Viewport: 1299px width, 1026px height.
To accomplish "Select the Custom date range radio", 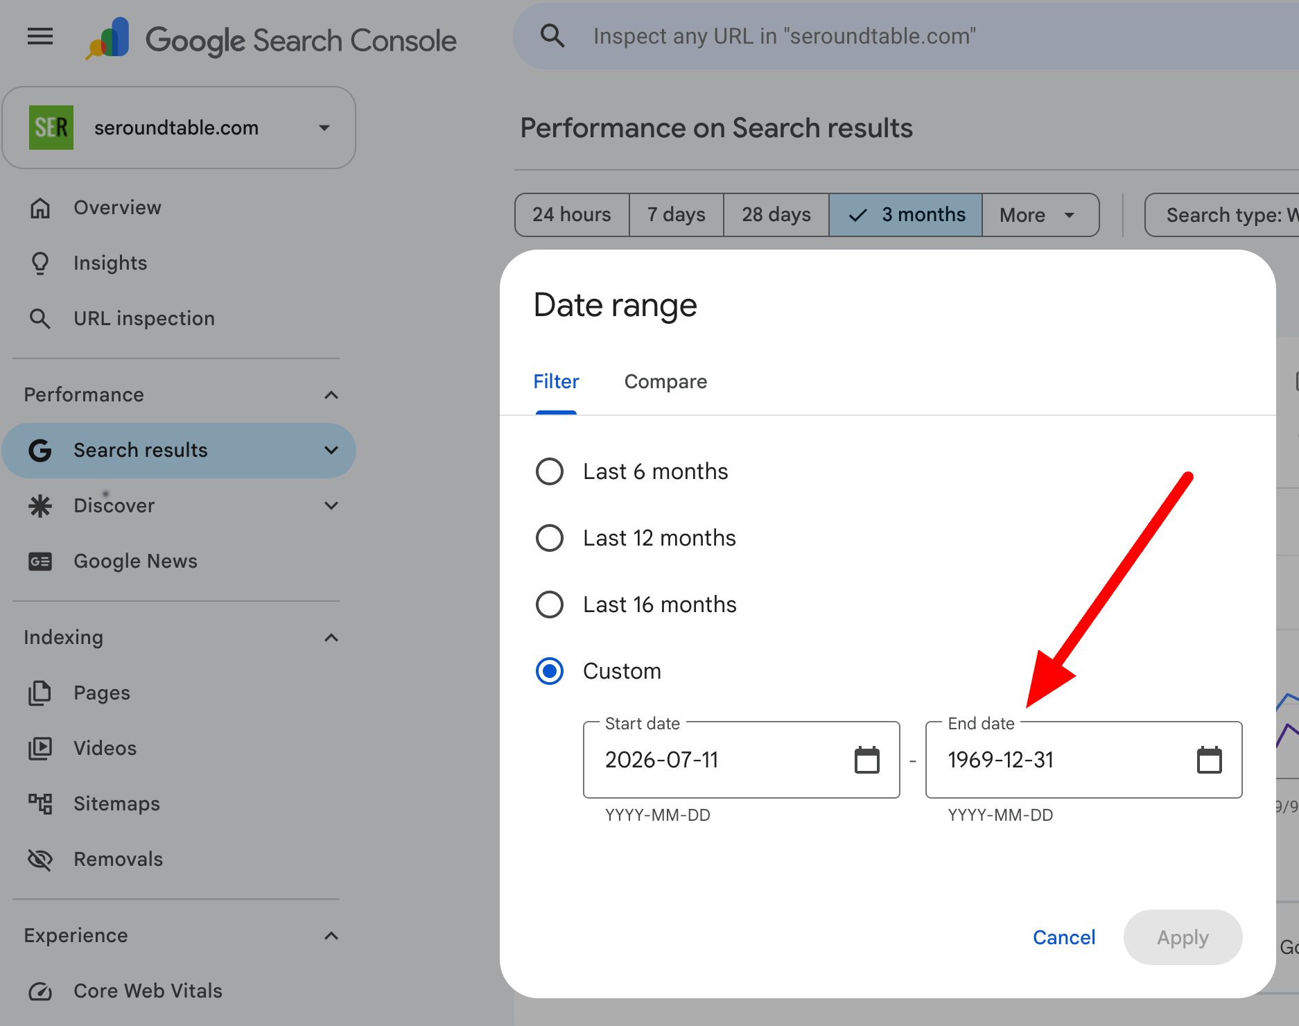I will [x=550, y=671].
